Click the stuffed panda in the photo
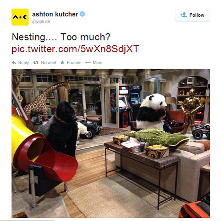 152,111
